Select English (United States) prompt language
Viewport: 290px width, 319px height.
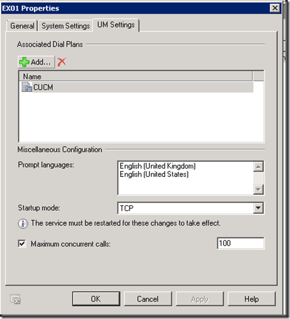click(x=154, y=175)
